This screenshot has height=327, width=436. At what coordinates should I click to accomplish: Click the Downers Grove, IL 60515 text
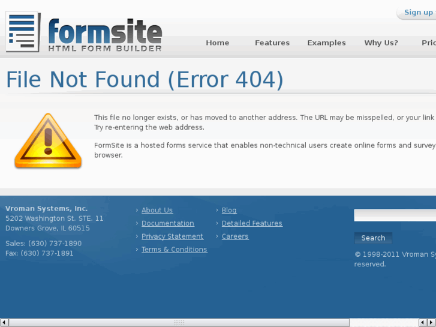(47, 228)
